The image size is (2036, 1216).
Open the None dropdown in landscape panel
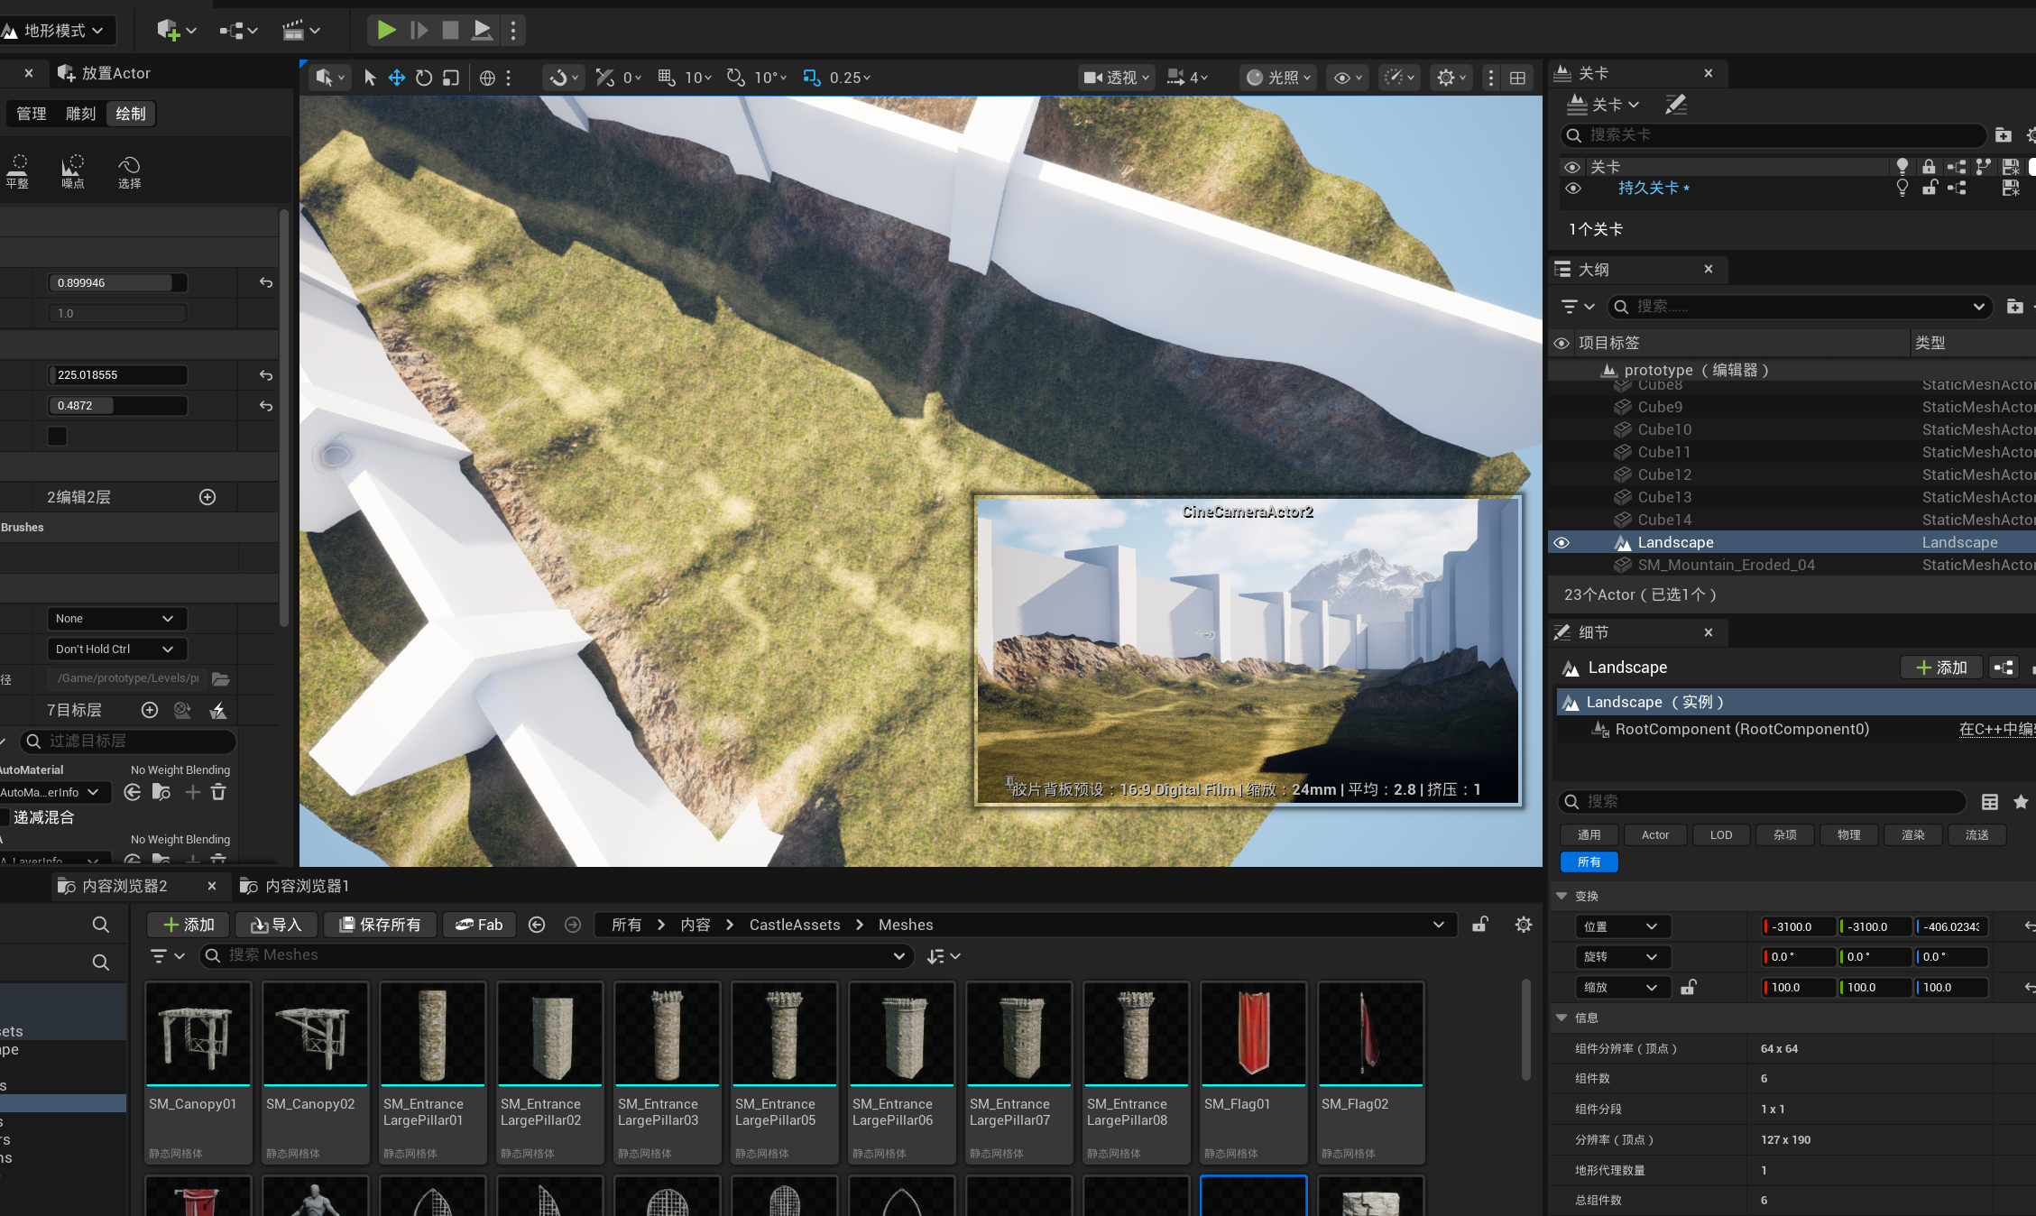(x=116, y=619)
